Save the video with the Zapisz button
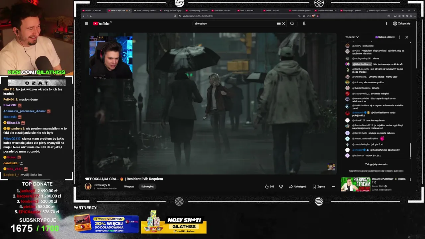The height and width of the screenshot is (239, 425). point(319,187)
